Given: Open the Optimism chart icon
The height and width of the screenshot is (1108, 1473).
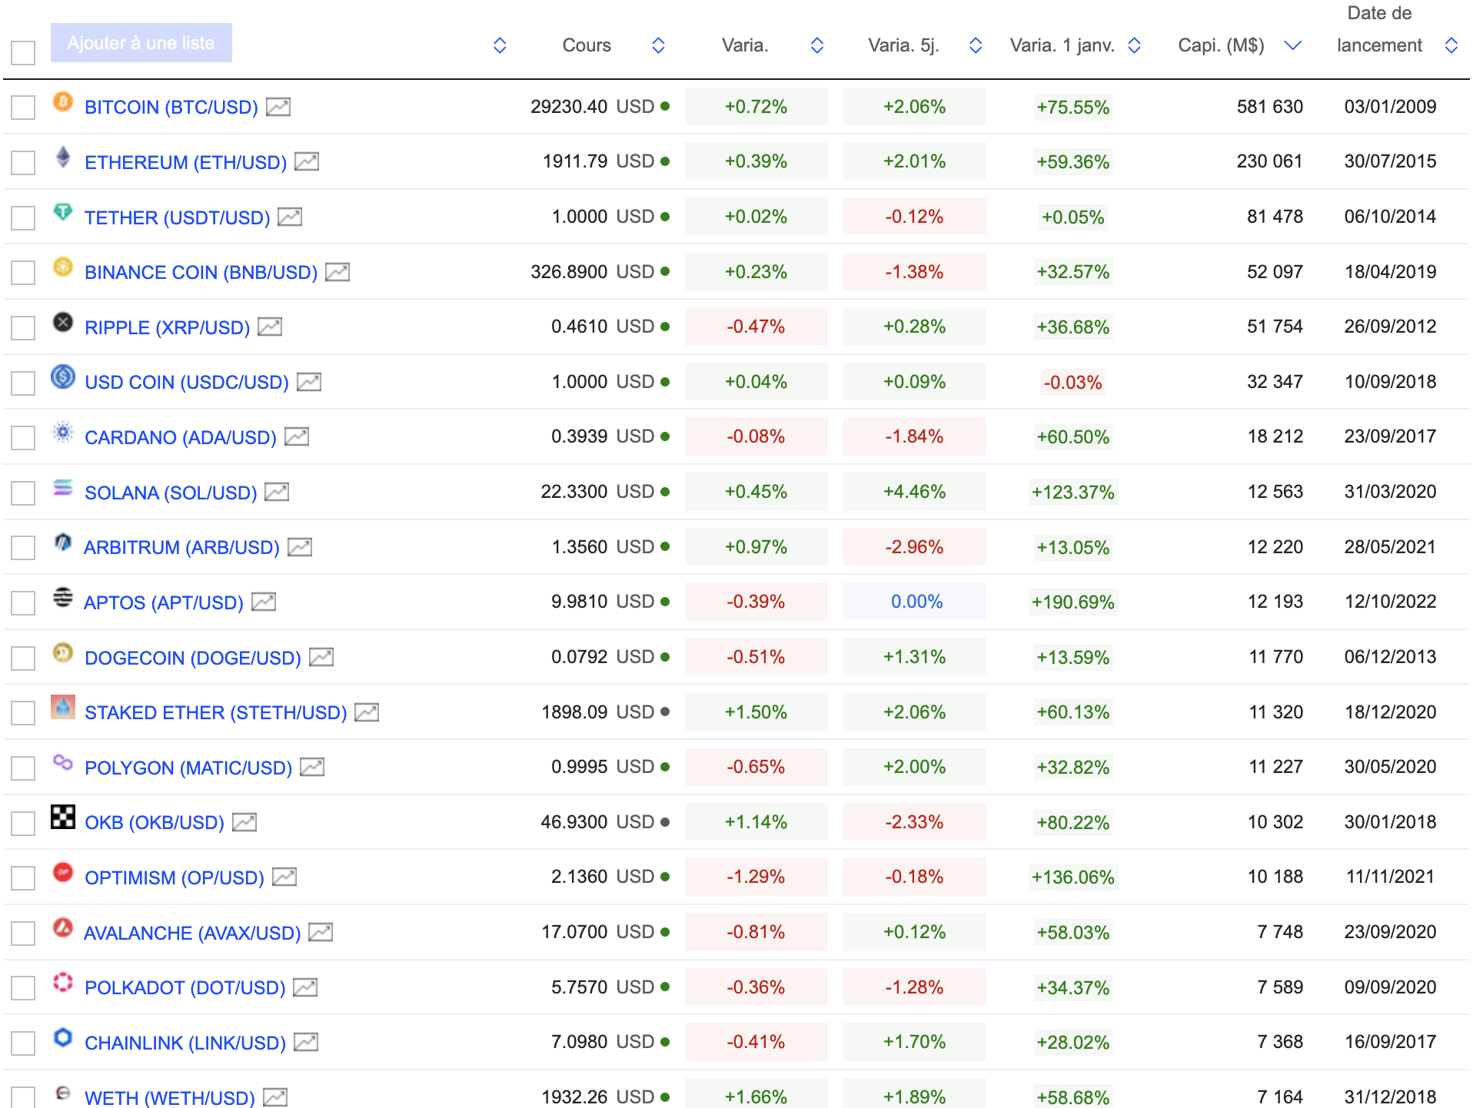Looking at the screenshot, I should (x=284, y=877).
